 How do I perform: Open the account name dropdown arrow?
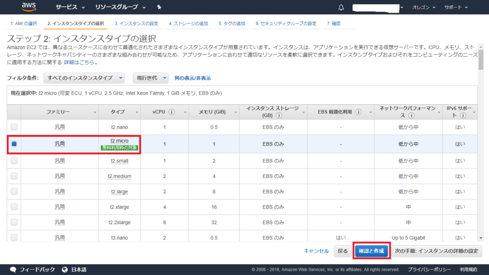(402, 8)
